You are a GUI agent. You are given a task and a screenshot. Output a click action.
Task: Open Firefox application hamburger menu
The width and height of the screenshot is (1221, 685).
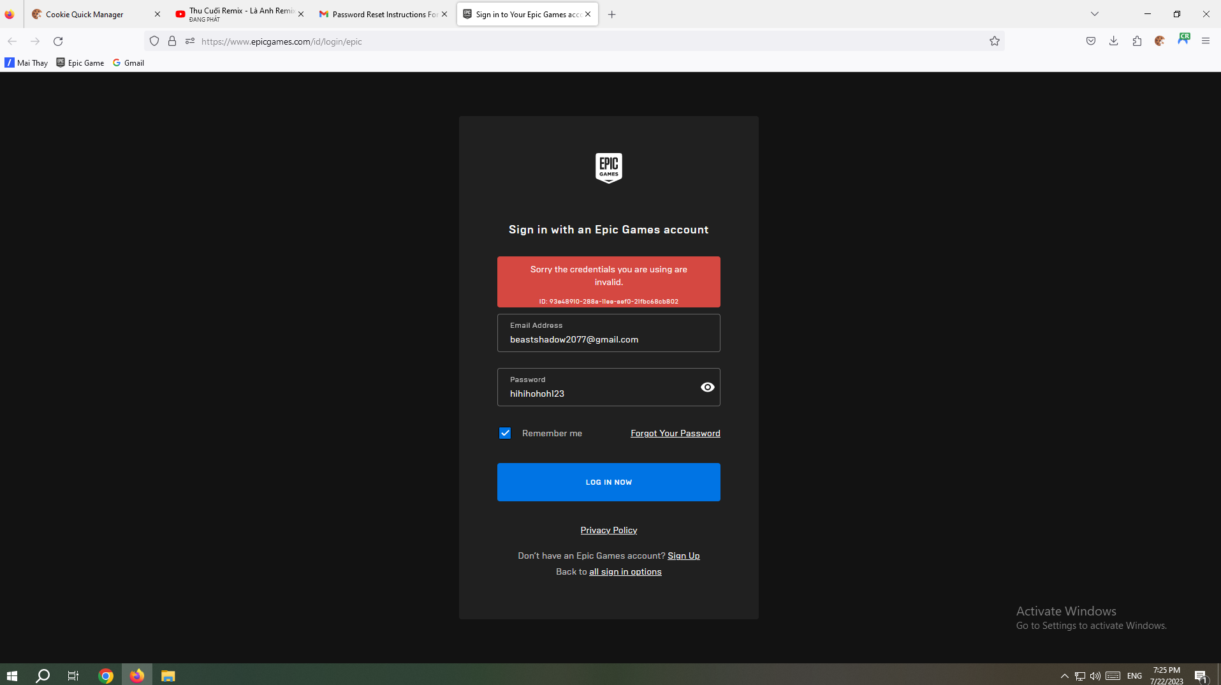1206,41
